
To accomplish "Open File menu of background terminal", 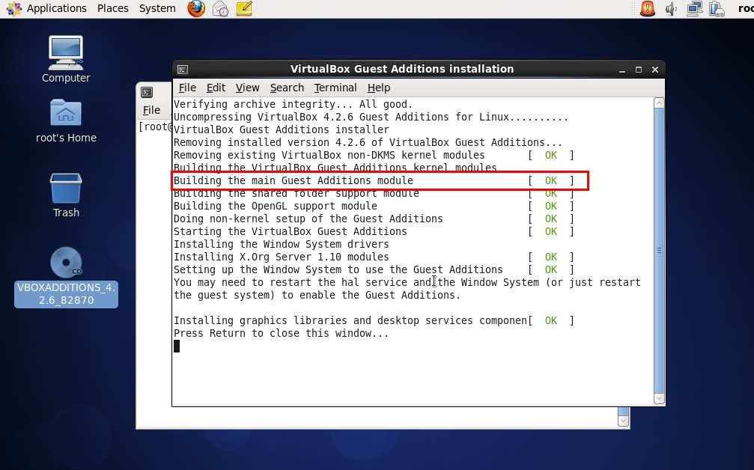I will [151, 110].
